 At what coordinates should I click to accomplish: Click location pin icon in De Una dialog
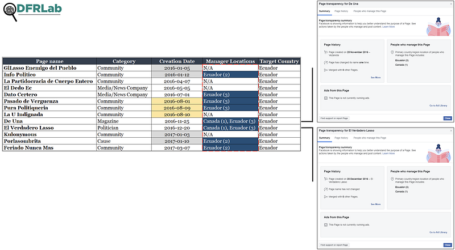(392, 52)
